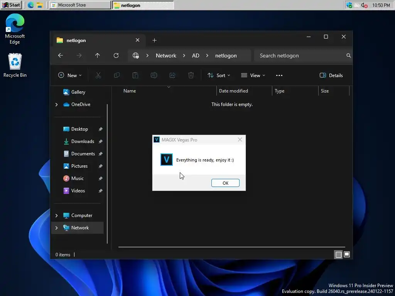Click the Delete trash icon
Image resolution: width=395 pixels, height=296 pixels.
pyautogui.click(x=191, y=75)
